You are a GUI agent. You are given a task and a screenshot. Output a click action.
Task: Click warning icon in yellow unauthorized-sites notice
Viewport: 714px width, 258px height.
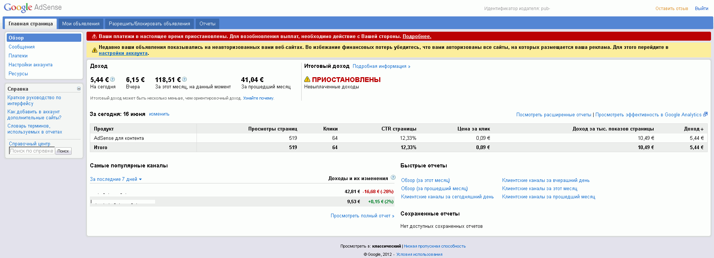click(95, 50)
